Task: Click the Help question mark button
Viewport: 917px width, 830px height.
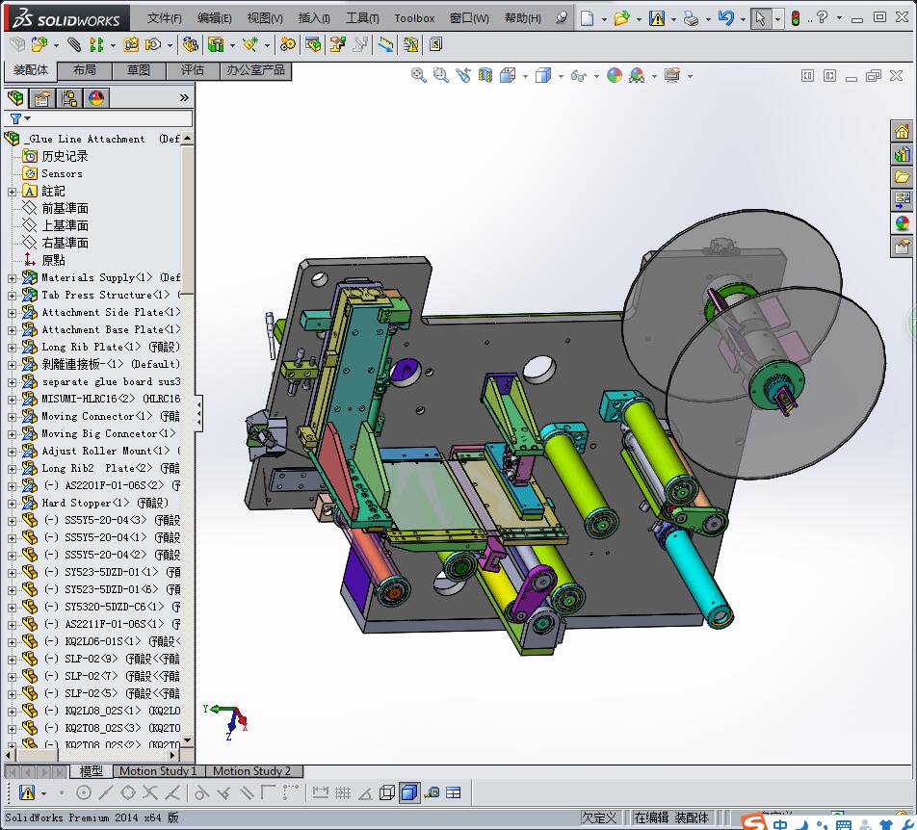Action: coord(823,17)
